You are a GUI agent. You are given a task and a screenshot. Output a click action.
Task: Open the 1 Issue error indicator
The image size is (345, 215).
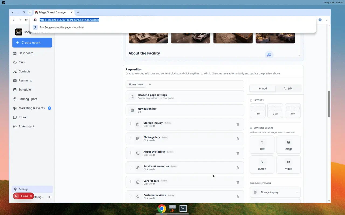pos(25,196)
